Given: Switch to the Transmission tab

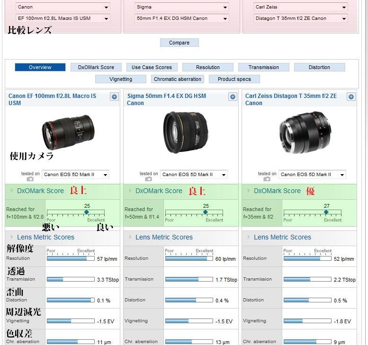Looking at the screenshot, I should pyautogui.click(x=263, y=67).
